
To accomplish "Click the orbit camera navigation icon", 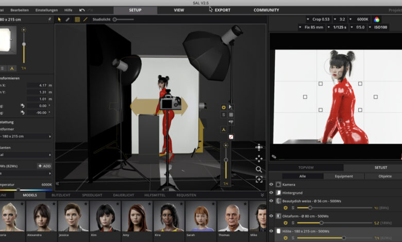I will [x=259, y=147].
